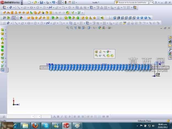Open Internet Explorer from the taskbar
This screenshot has width=172, height=129.
(x=15, y=126)
